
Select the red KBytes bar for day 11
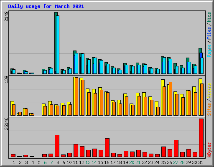[76, 150]
